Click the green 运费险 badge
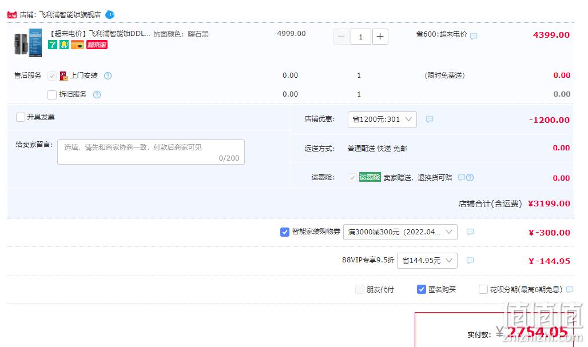Image resolution: width=588 pixels, height=347 pixels. tap(370, 177)
